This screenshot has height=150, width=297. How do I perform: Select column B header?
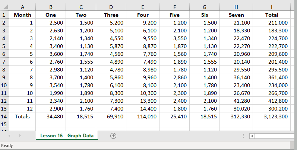click(51, 7)
